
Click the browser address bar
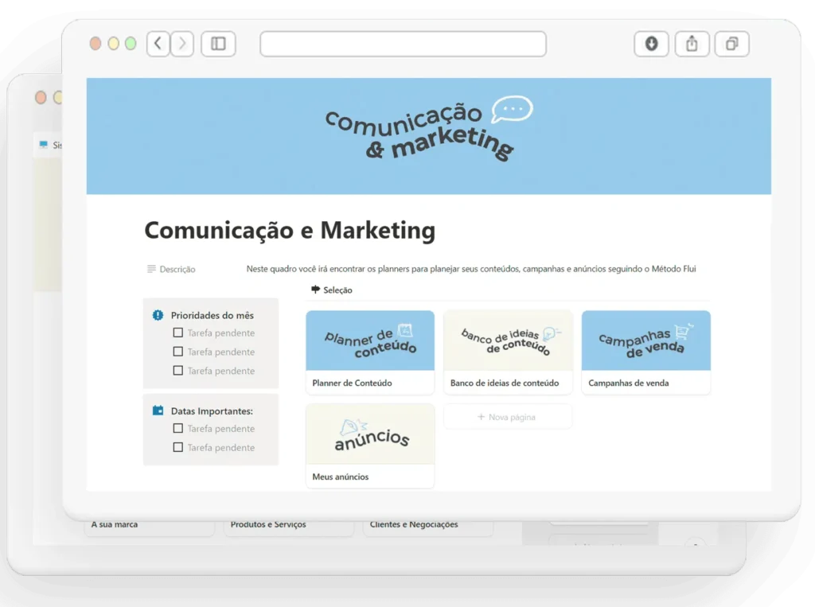coord(403,44)
